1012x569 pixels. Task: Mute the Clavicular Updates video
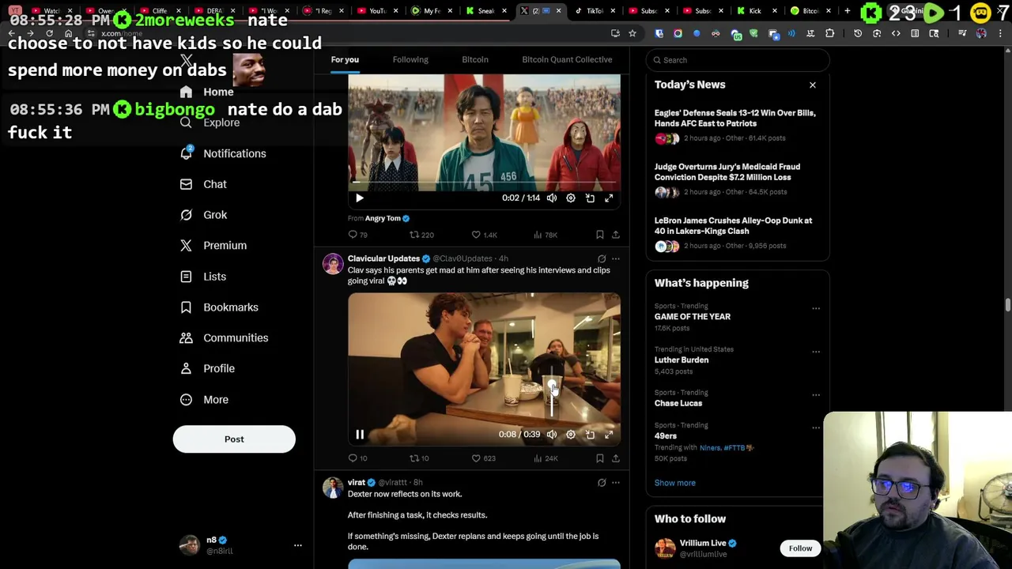(551, 435)
